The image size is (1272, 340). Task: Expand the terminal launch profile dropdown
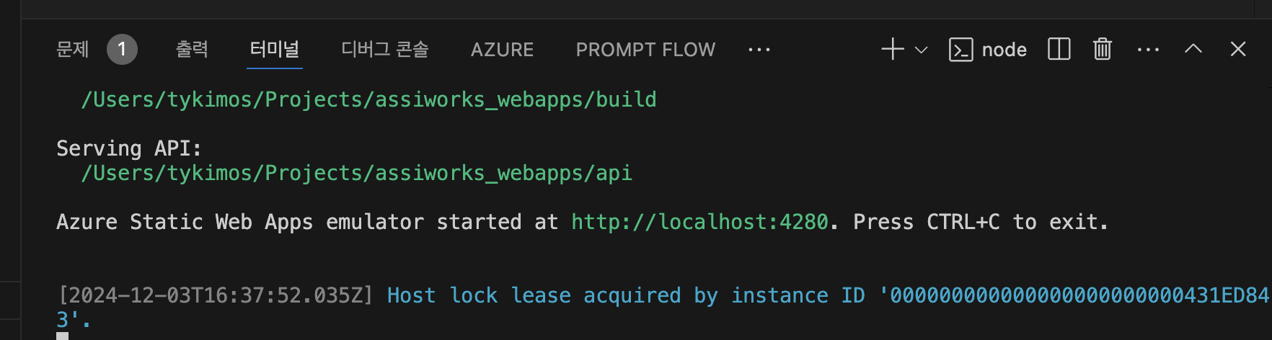click(921, 50)
